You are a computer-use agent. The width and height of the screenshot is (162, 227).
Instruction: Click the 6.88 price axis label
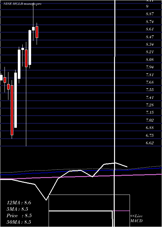tap(150, 128)
